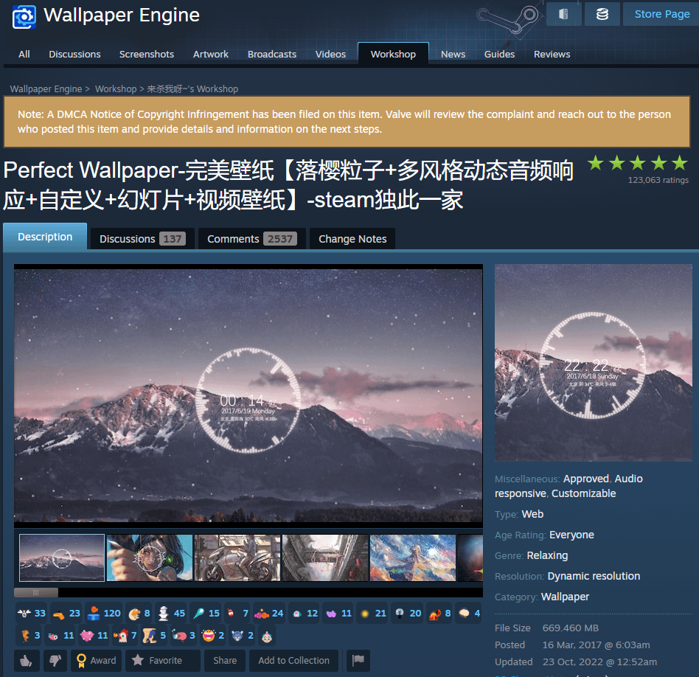Click the reaction award with count 120
The height and width of the screenshot is (677, 699).
click(x=104, y=614)
